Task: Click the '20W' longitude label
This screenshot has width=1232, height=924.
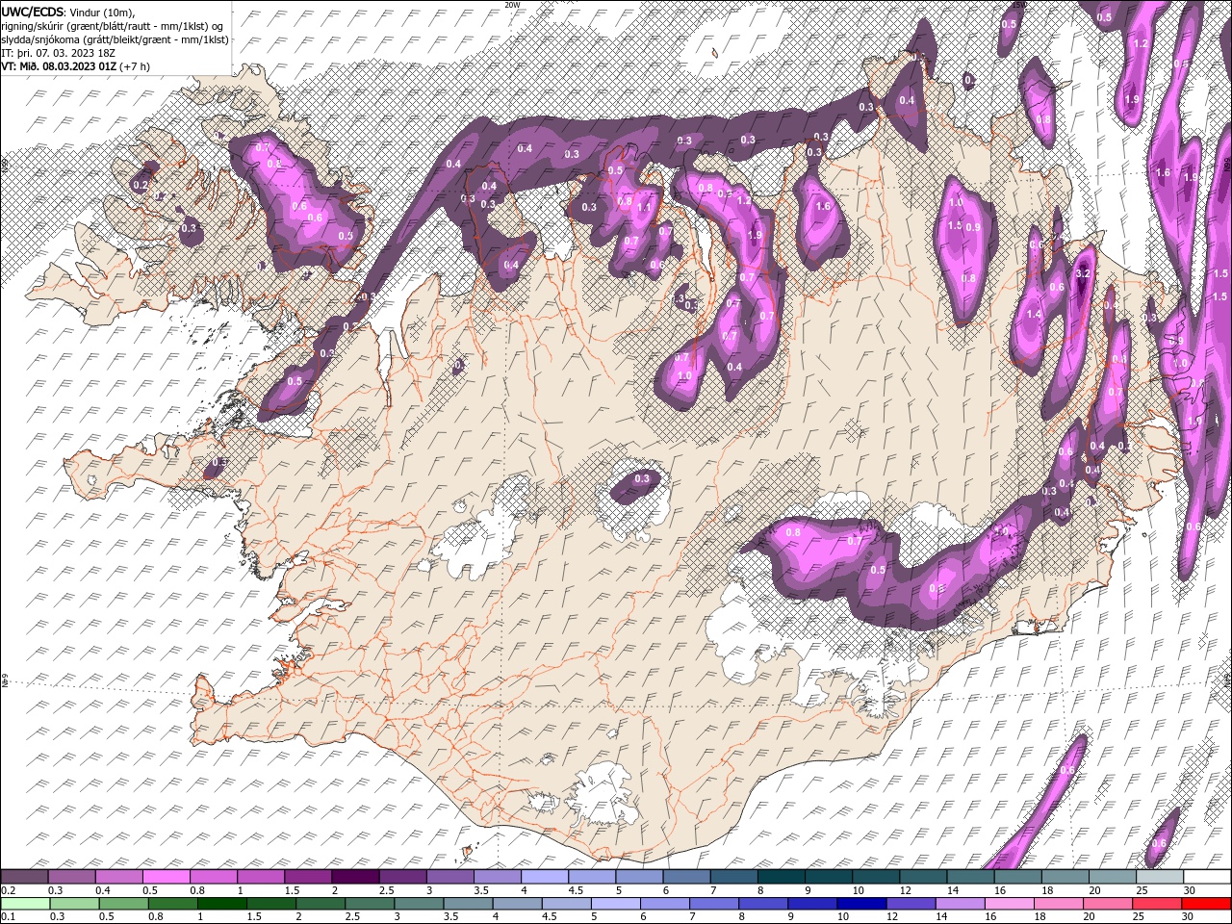Action: pyautogui.click(x=512, y=5)
